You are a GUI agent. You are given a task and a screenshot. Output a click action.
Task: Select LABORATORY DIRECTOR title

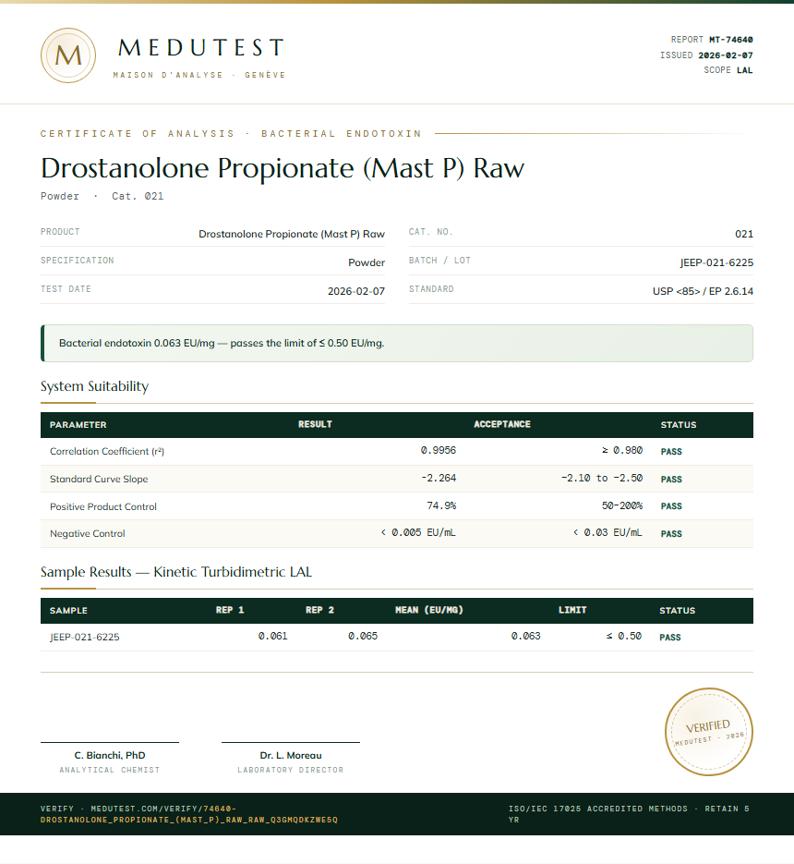point(291,770)
